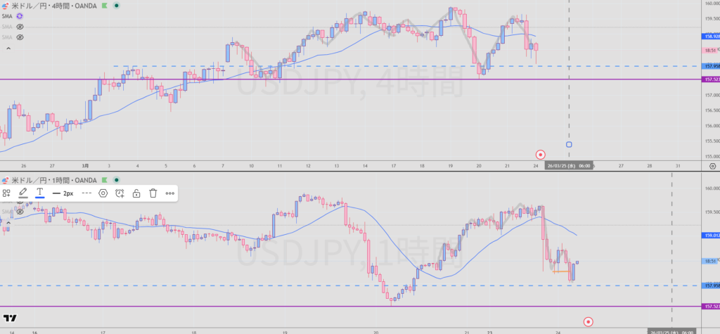Viewport: 720px width, 334px height.
Task: Show the second hidden SMA in 4-hour chart
Action: coord(20,26)
